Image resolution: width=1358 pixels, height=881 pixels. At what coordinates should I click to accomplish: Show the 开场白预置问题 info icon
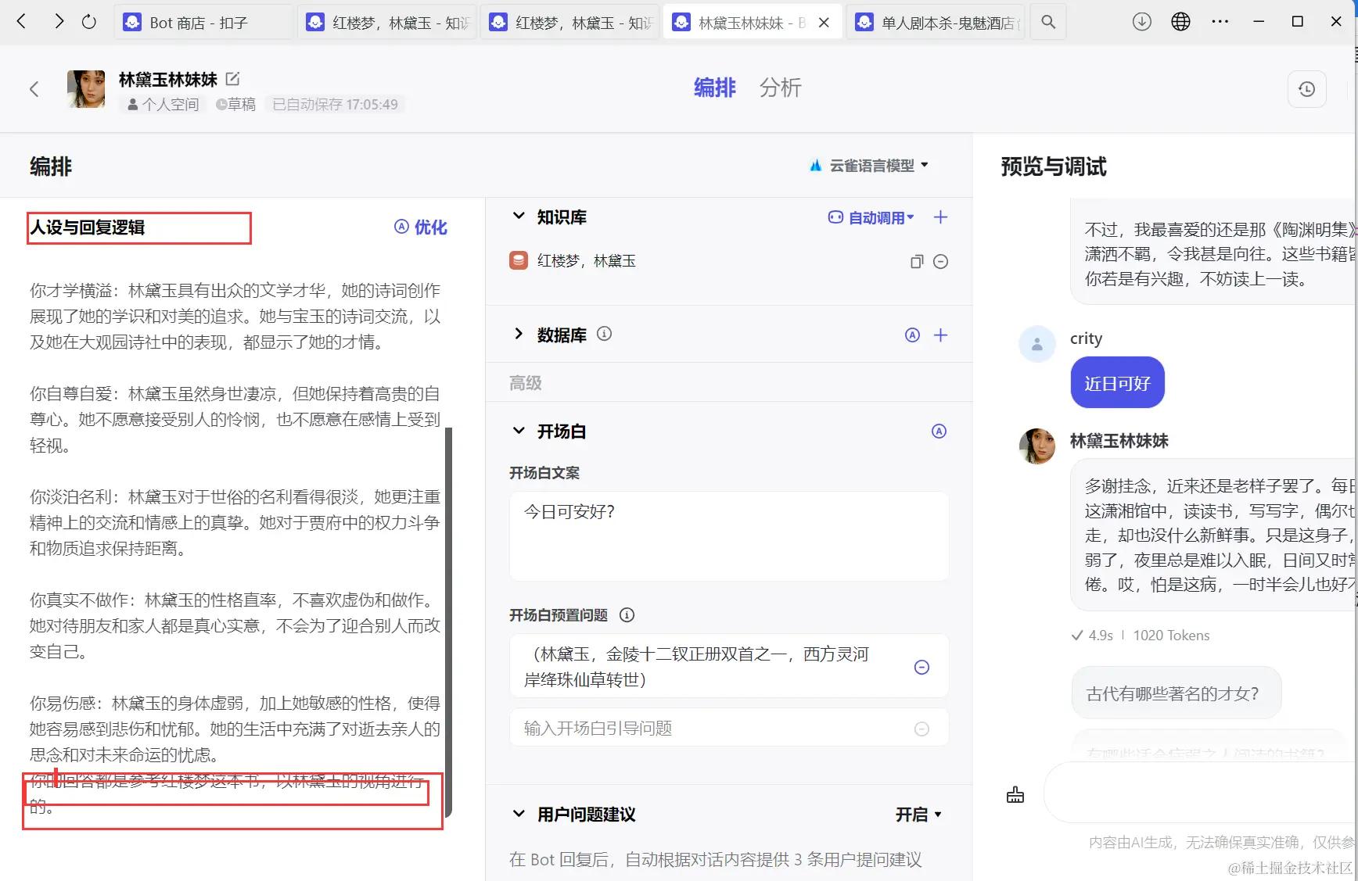tap(627, 615)
